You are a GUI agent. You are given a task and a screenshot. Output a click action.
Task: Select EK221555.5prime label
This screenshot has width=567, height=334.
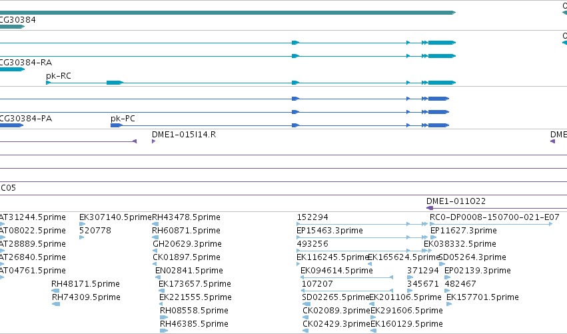pos(195,297)
